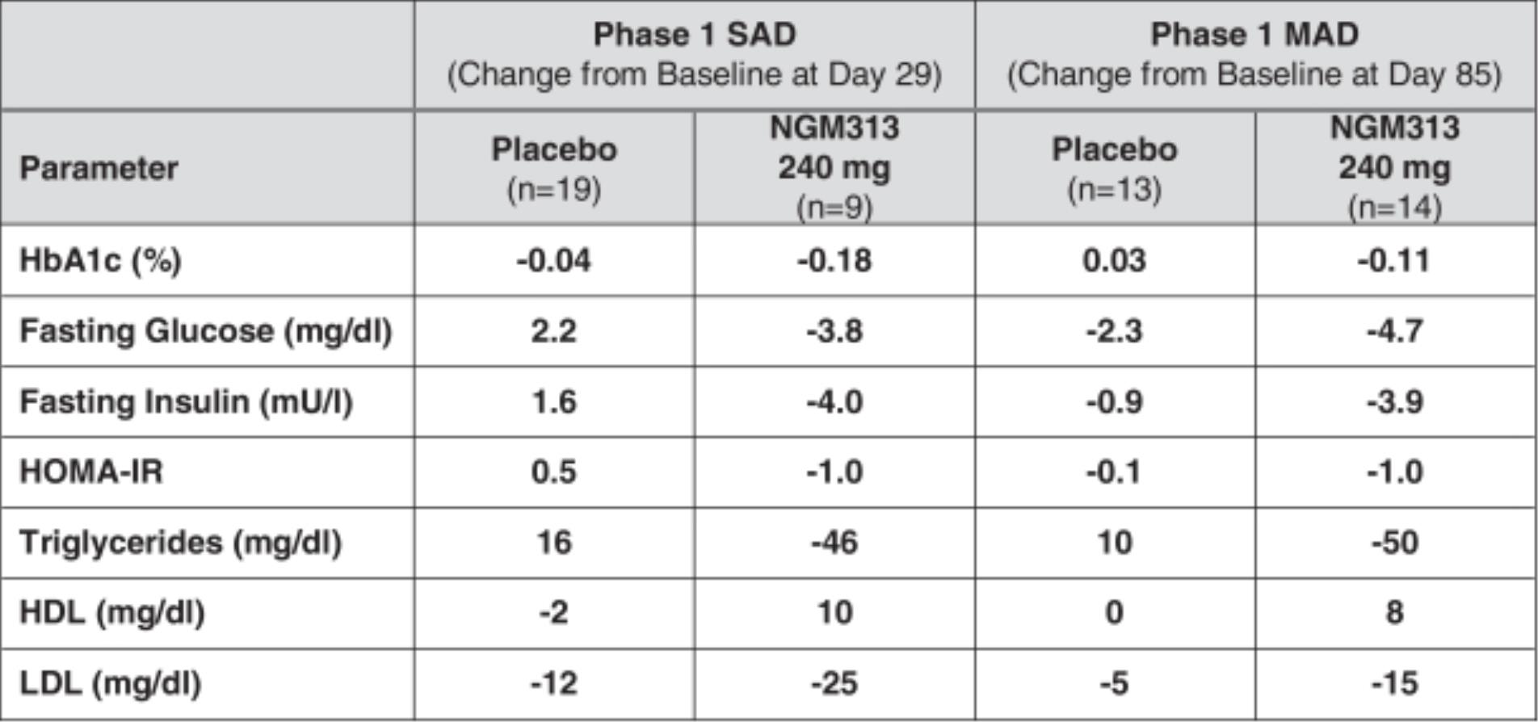Select the Fasting Insulin (mU/l) row label
Viewport: 1538px width, 722px height.
pyautogui.click(x=186, y=401)
